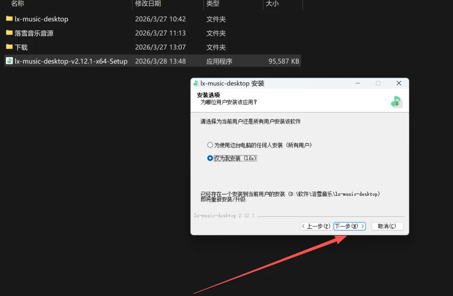Click date 2026/3/27 10:42 cell
Screen dimensions: 453x296
[160, 19]
